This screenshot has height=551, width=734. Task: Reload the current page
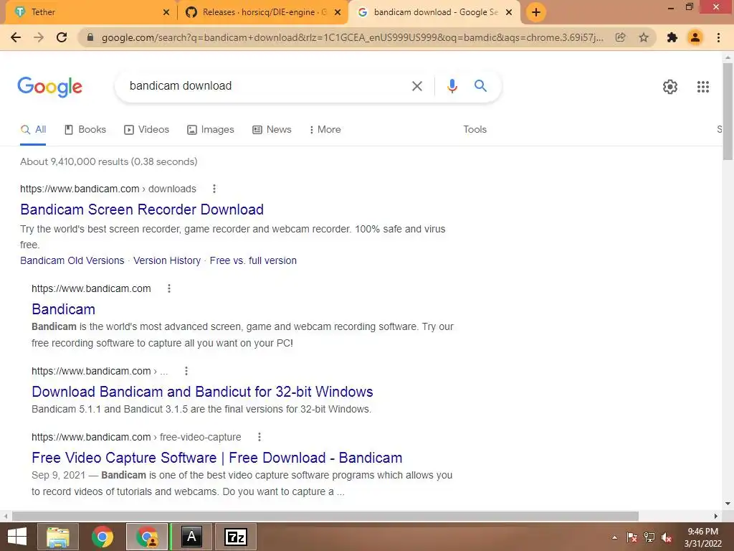click(62, 37)
